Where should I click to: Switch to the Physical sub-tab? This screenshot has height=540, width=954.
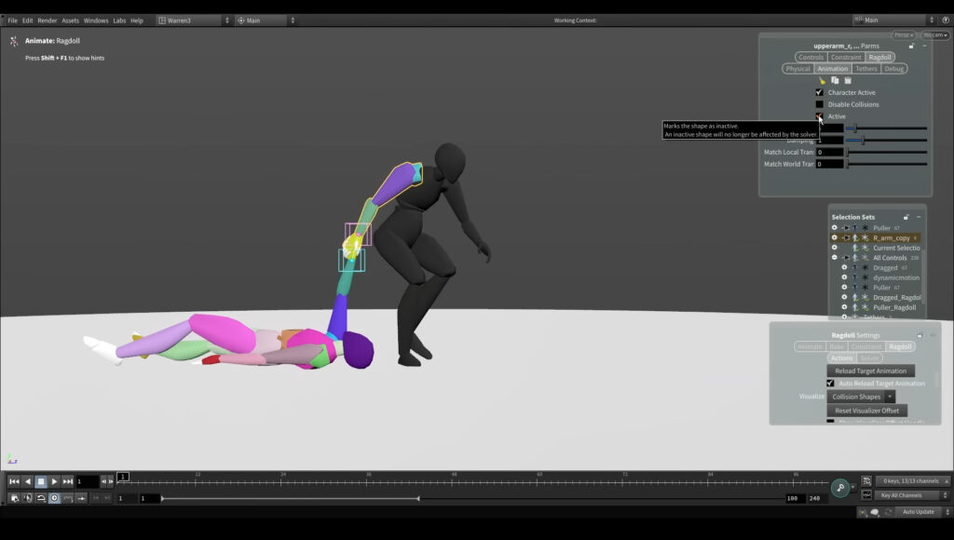[x=797, y=69]
